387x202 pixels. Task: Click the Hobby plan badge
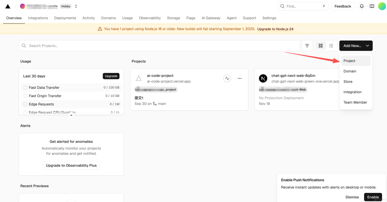(66, 6)
